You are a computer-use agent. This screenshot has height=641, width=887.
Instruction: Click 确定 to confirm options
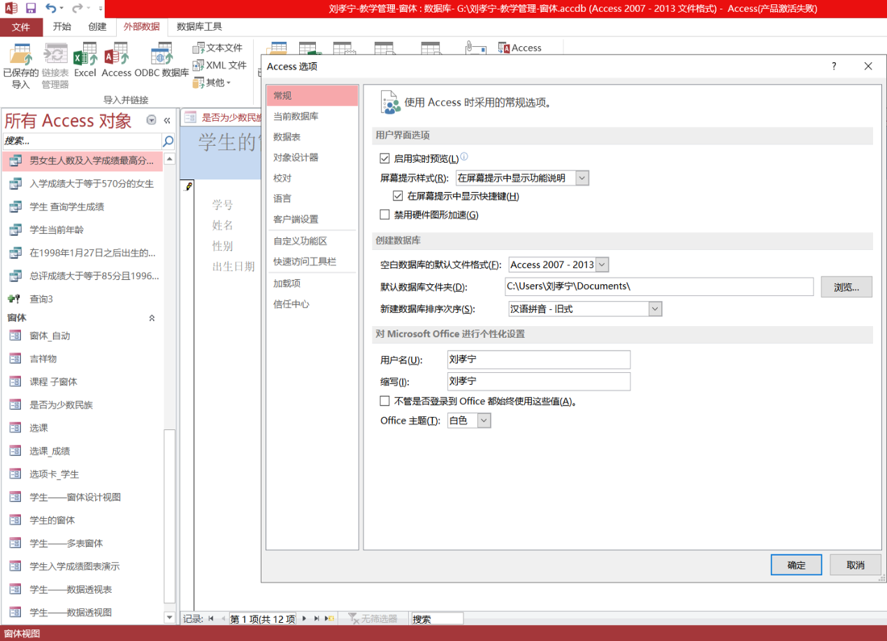pyautogui.click(x=796, y=565)
